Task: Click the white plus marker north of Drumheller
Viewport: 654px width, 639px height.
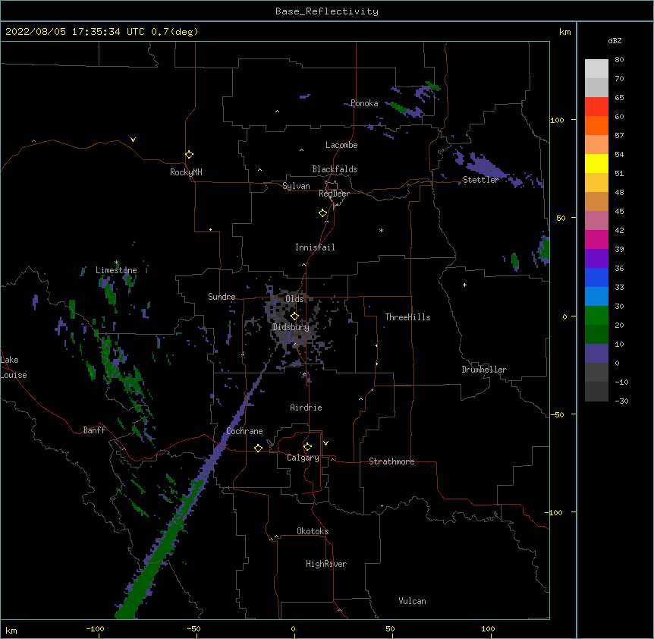Action: coord(464,285)
